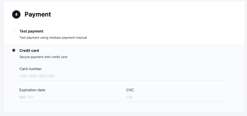
Task: Click the Card number field label
Action: pos(31,69)
